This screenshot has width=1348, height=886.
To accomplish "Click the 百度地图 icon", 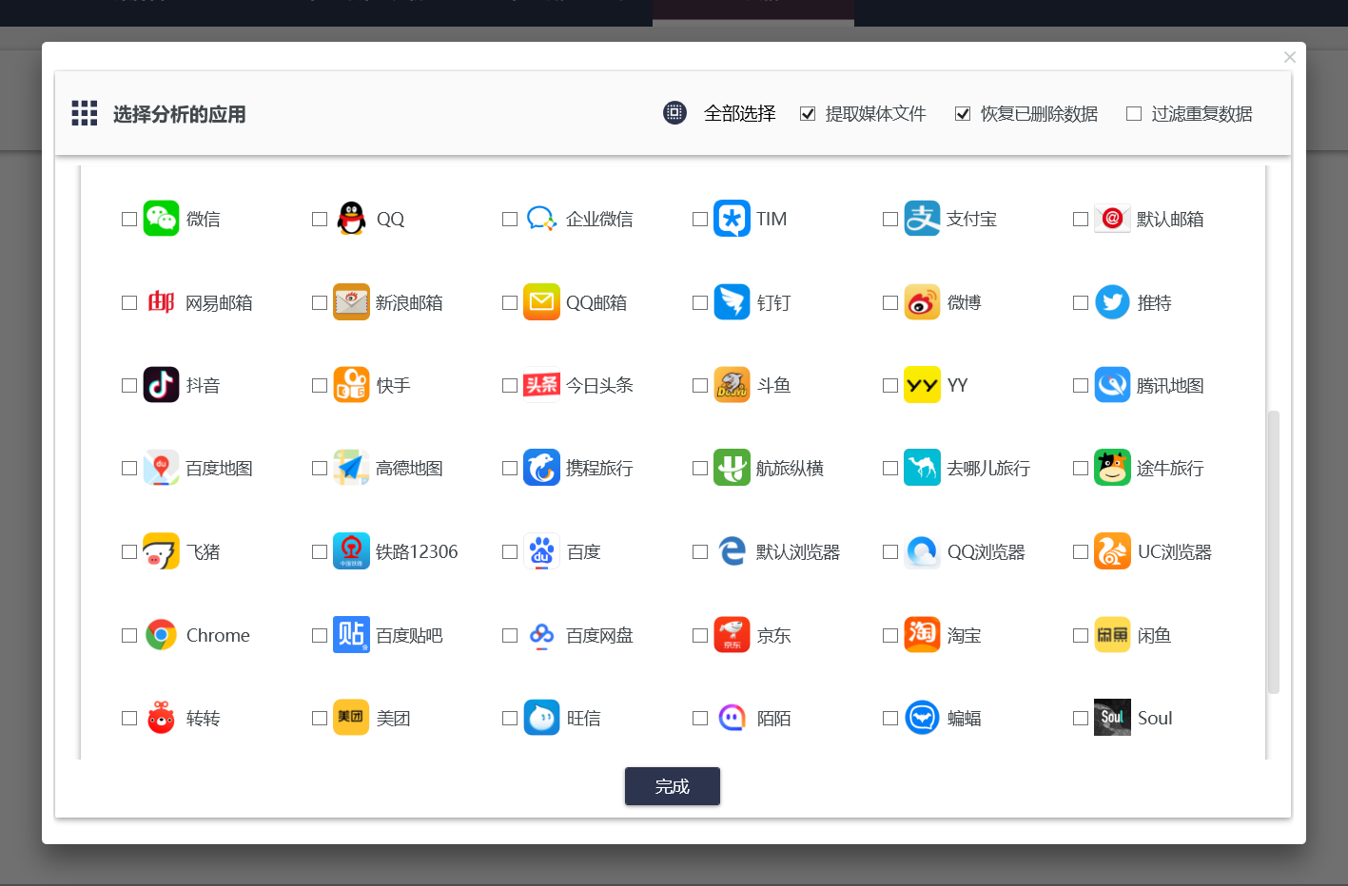I will 161,468.
